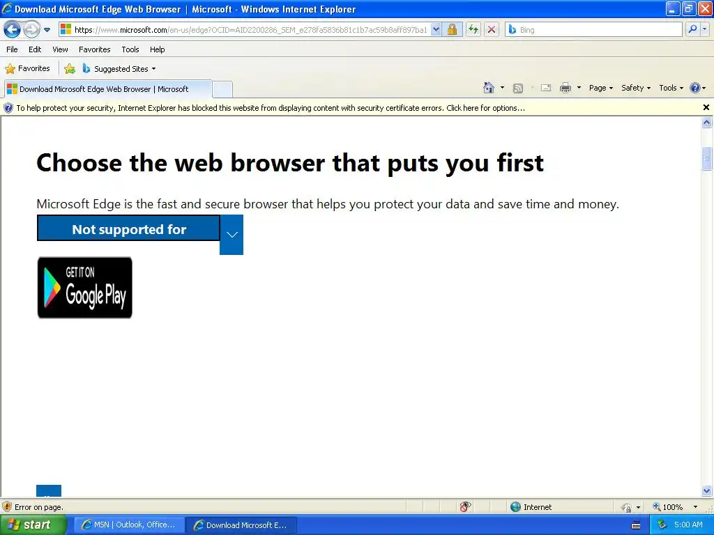Click the Internet security zone indicator
The width and height of the screenshot is (714, 535).
531,507
